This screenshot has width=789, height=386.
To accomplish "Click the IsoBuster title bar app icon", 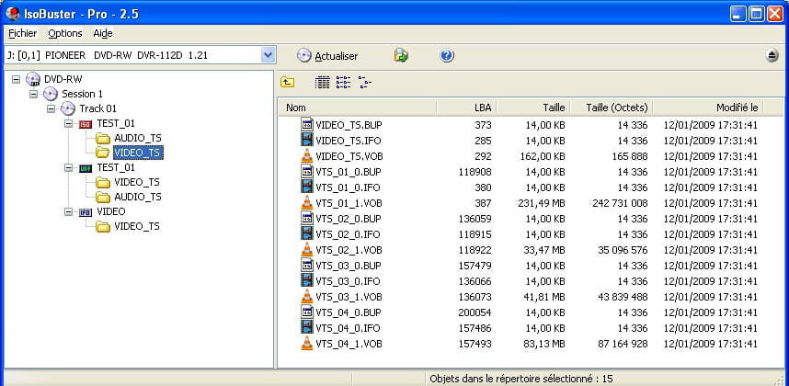I will point(12,14).
